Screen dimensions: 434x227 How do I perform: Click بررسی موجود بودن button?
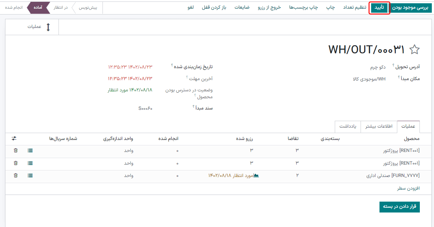click(x=410, y=8)
